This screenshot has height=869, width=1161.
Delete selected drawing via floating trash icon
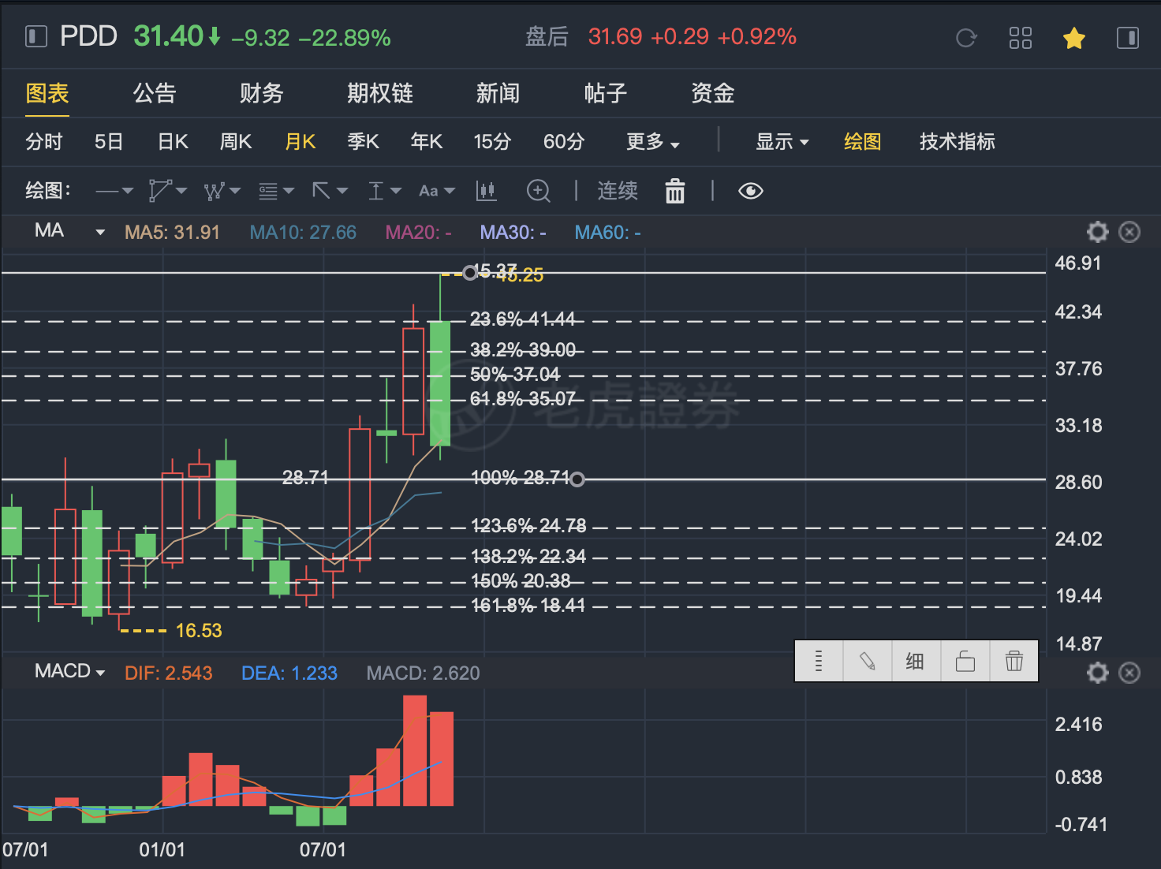pos(1014,661)
